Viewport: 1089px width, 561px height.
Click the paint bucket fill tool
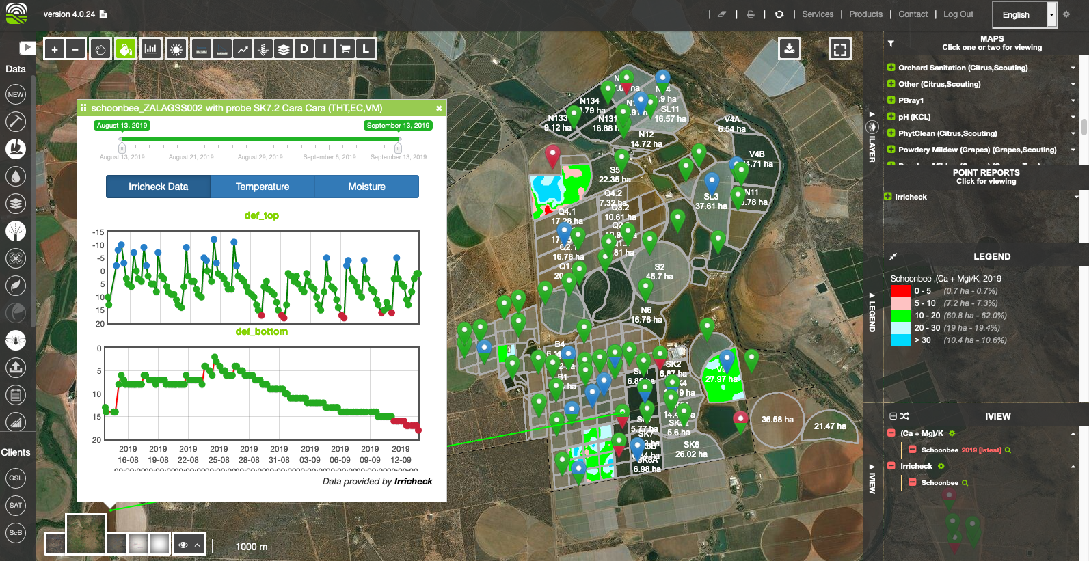(x=125, y=49)
